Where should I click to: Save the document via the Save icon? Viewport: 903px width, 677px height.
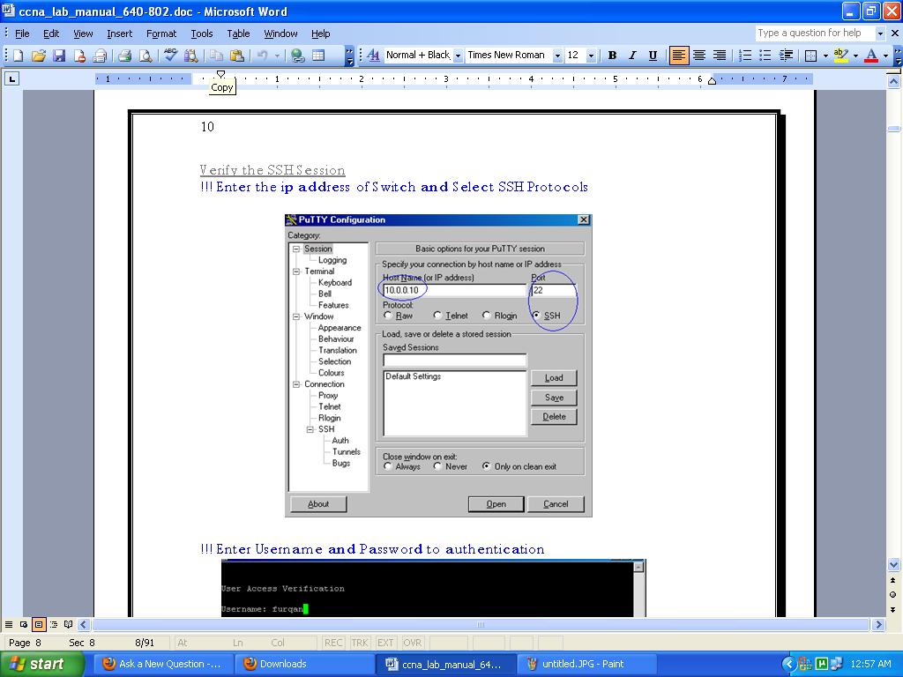click(58, 55)
